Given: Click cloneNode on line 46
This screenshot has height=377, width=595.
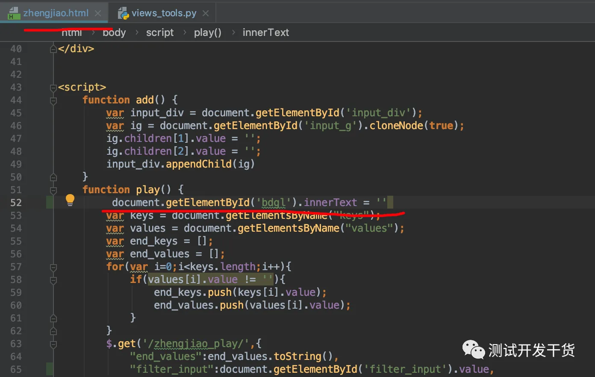Looking at the screenshot, I should [396, 126].
